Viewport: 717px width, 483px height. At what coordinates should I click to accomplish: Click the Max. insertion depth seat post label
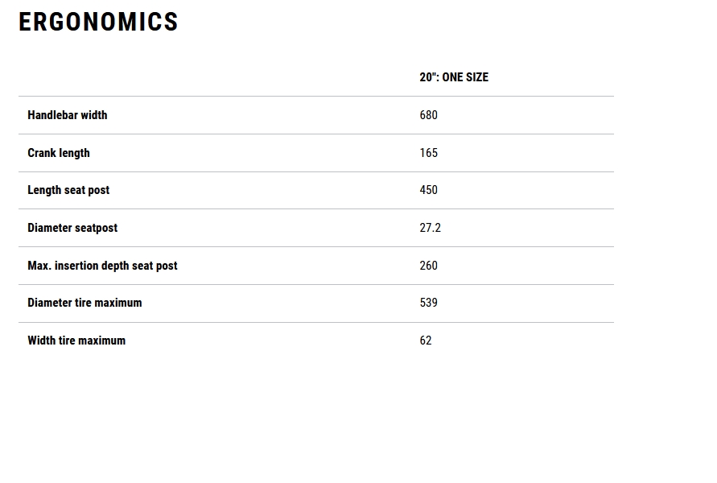[102, 266]
